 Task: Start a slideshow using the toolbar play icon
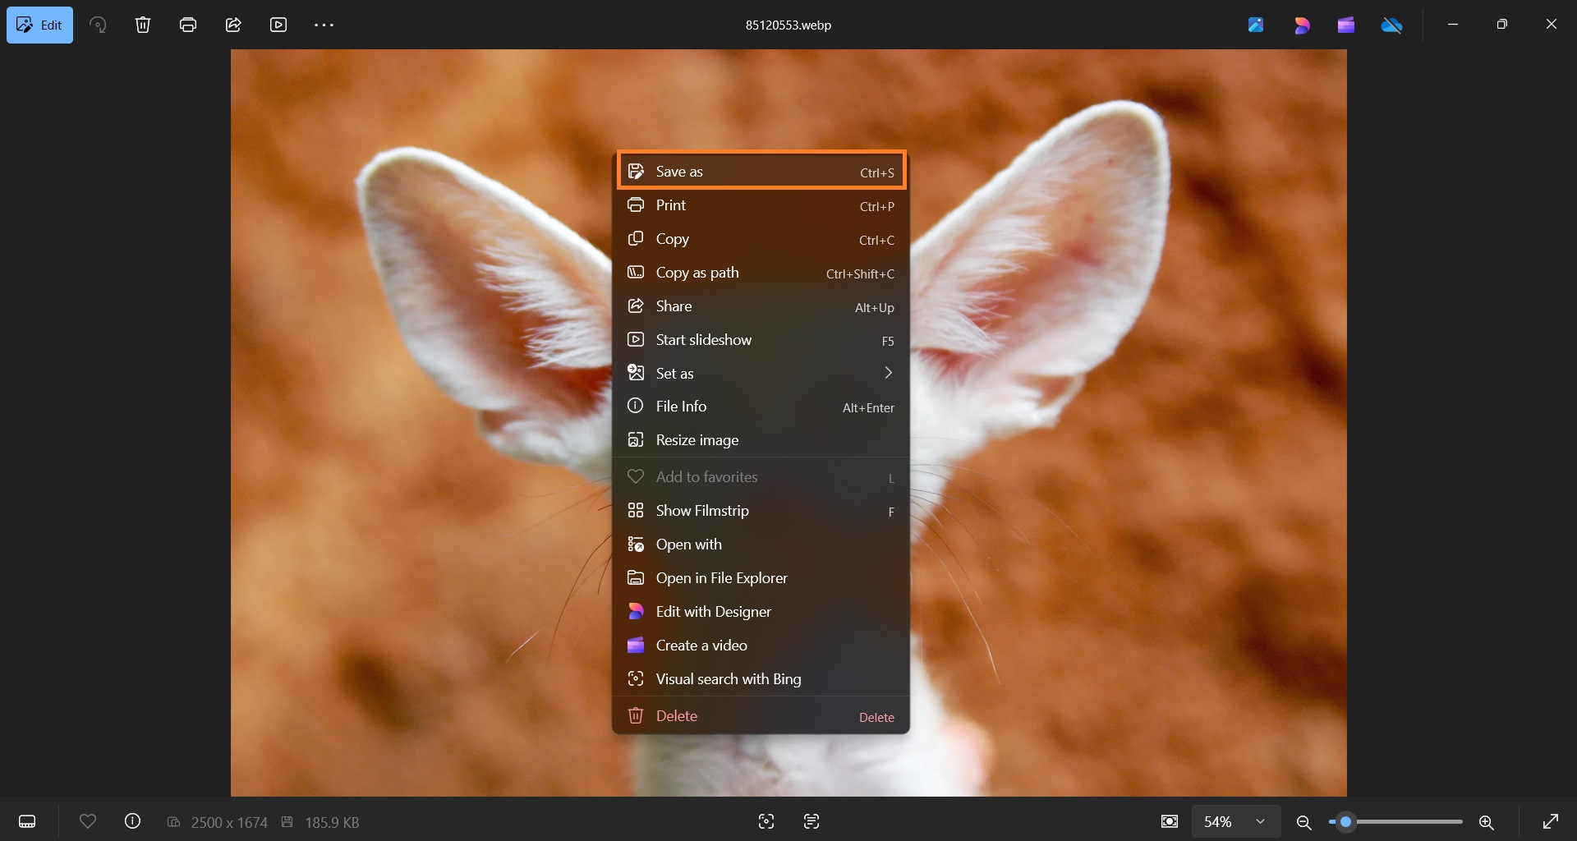click(278, 25)
